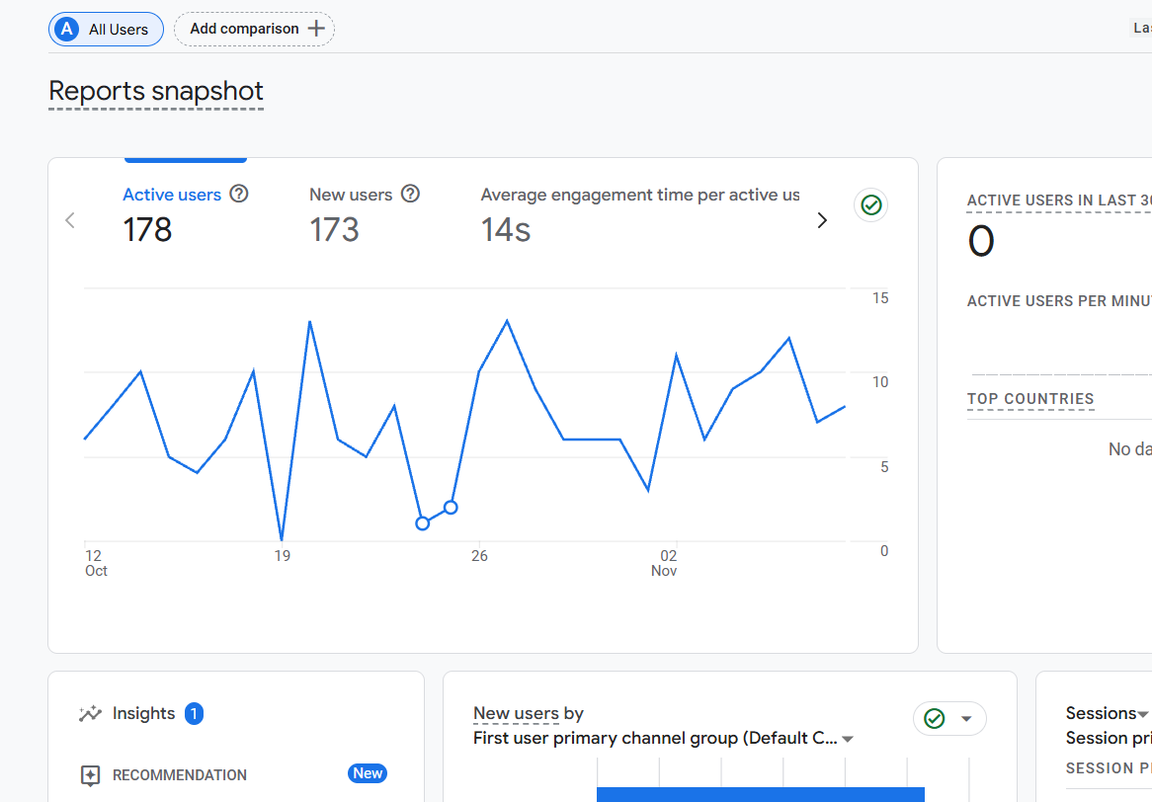Click the 02 Nov axis date label
This screenshot has height=802, width=1152.
665,563
